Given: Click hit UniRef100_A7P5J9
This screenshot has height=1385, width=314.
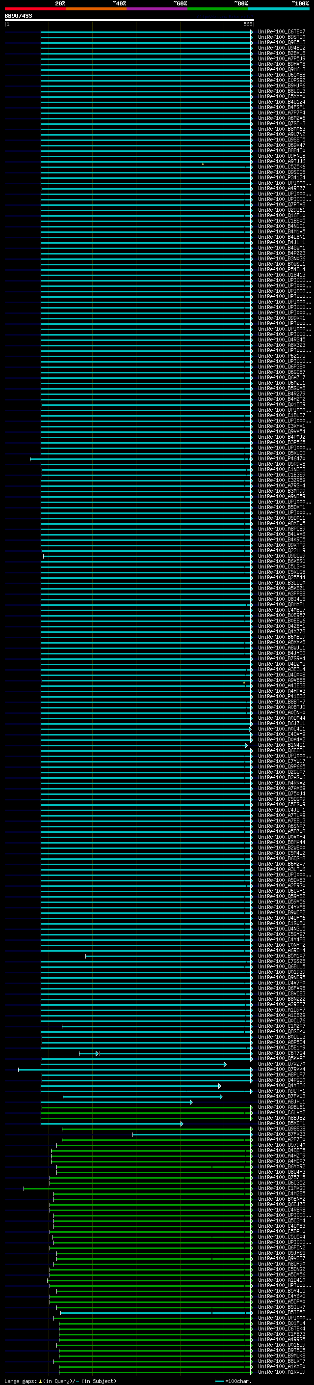Looking at the screenshot, I should (x=281, y=58).
